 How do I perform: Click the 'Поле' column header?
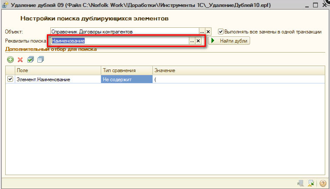(57, 70)
